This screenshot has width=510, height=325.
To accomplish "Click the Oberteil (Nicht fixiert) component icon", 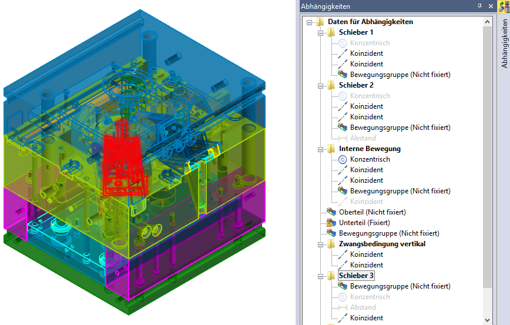I will pos(331,212).
